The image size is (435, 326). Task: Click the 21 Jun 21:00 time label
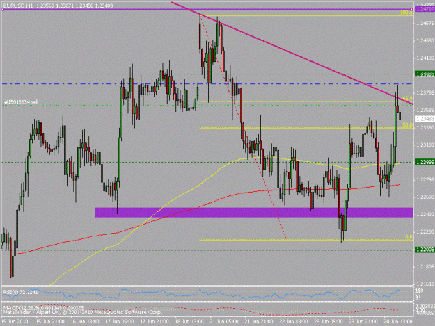pos(259,321)
